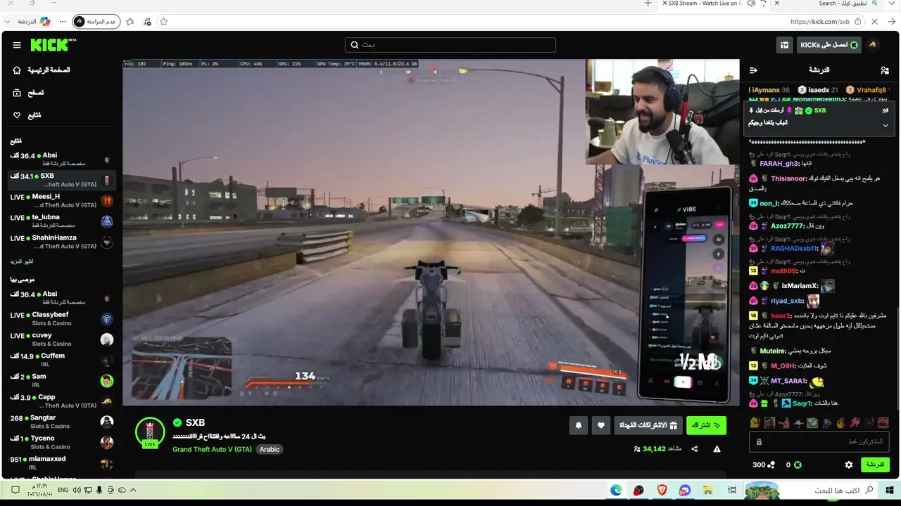This screenshot has height=506, width=901.
Task: Go to the Kick logo homepage
Action: [53, 45]
